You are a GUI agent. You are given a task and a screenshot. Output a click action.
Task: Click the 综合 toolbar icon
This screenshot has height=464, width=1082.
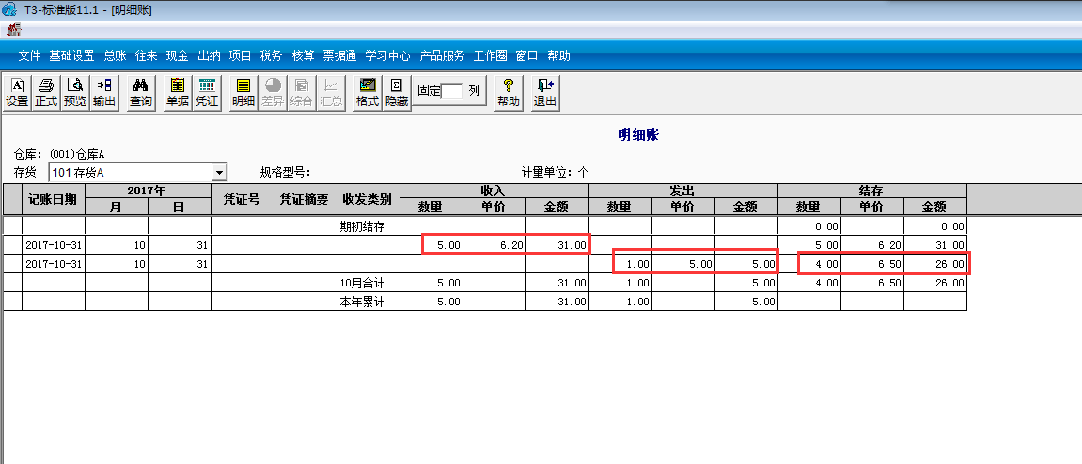pos(302,93)
